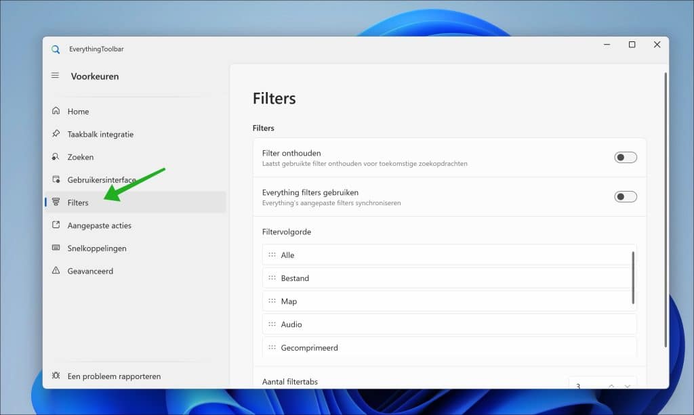Click the EverythingToolbar search magnifier icon

56,49
